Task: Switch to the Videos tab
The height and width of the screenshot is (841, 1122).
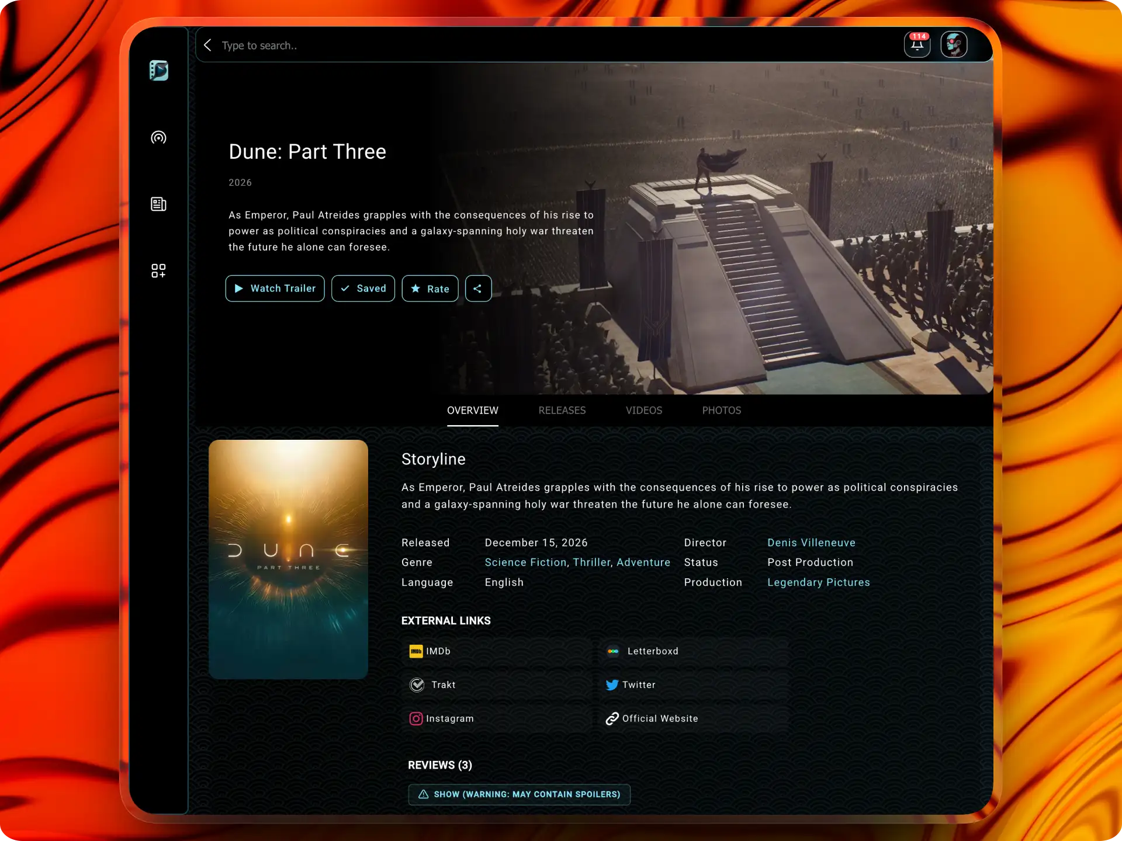Action: point(643,411)
